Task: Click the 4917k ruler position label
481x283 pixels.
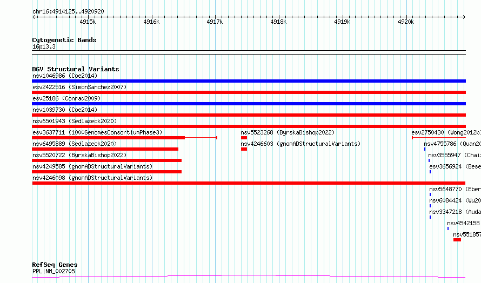Action: tap(215, 22)
